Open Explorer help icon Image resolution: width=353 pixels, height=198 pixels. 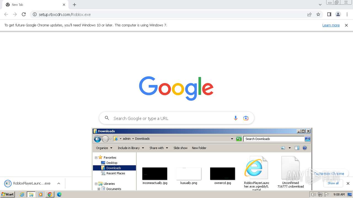tap(305, 148)
